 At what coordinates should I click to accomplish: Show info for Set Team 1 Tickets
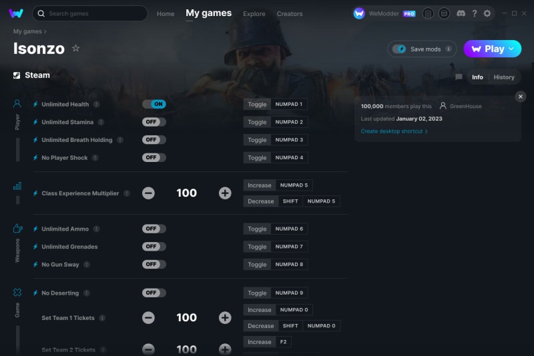(102, 318)
